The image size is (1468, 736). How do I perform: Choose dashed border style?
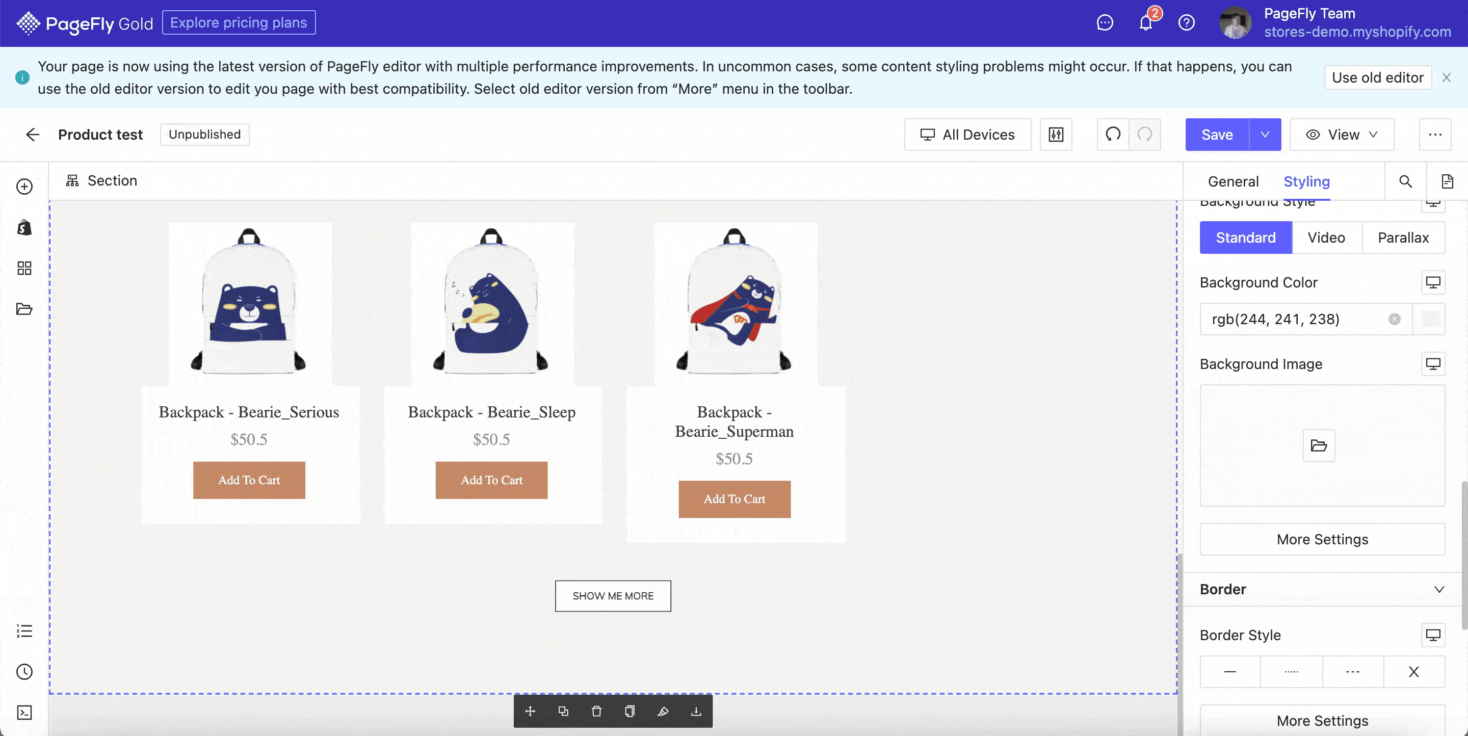coord(1352,672)
